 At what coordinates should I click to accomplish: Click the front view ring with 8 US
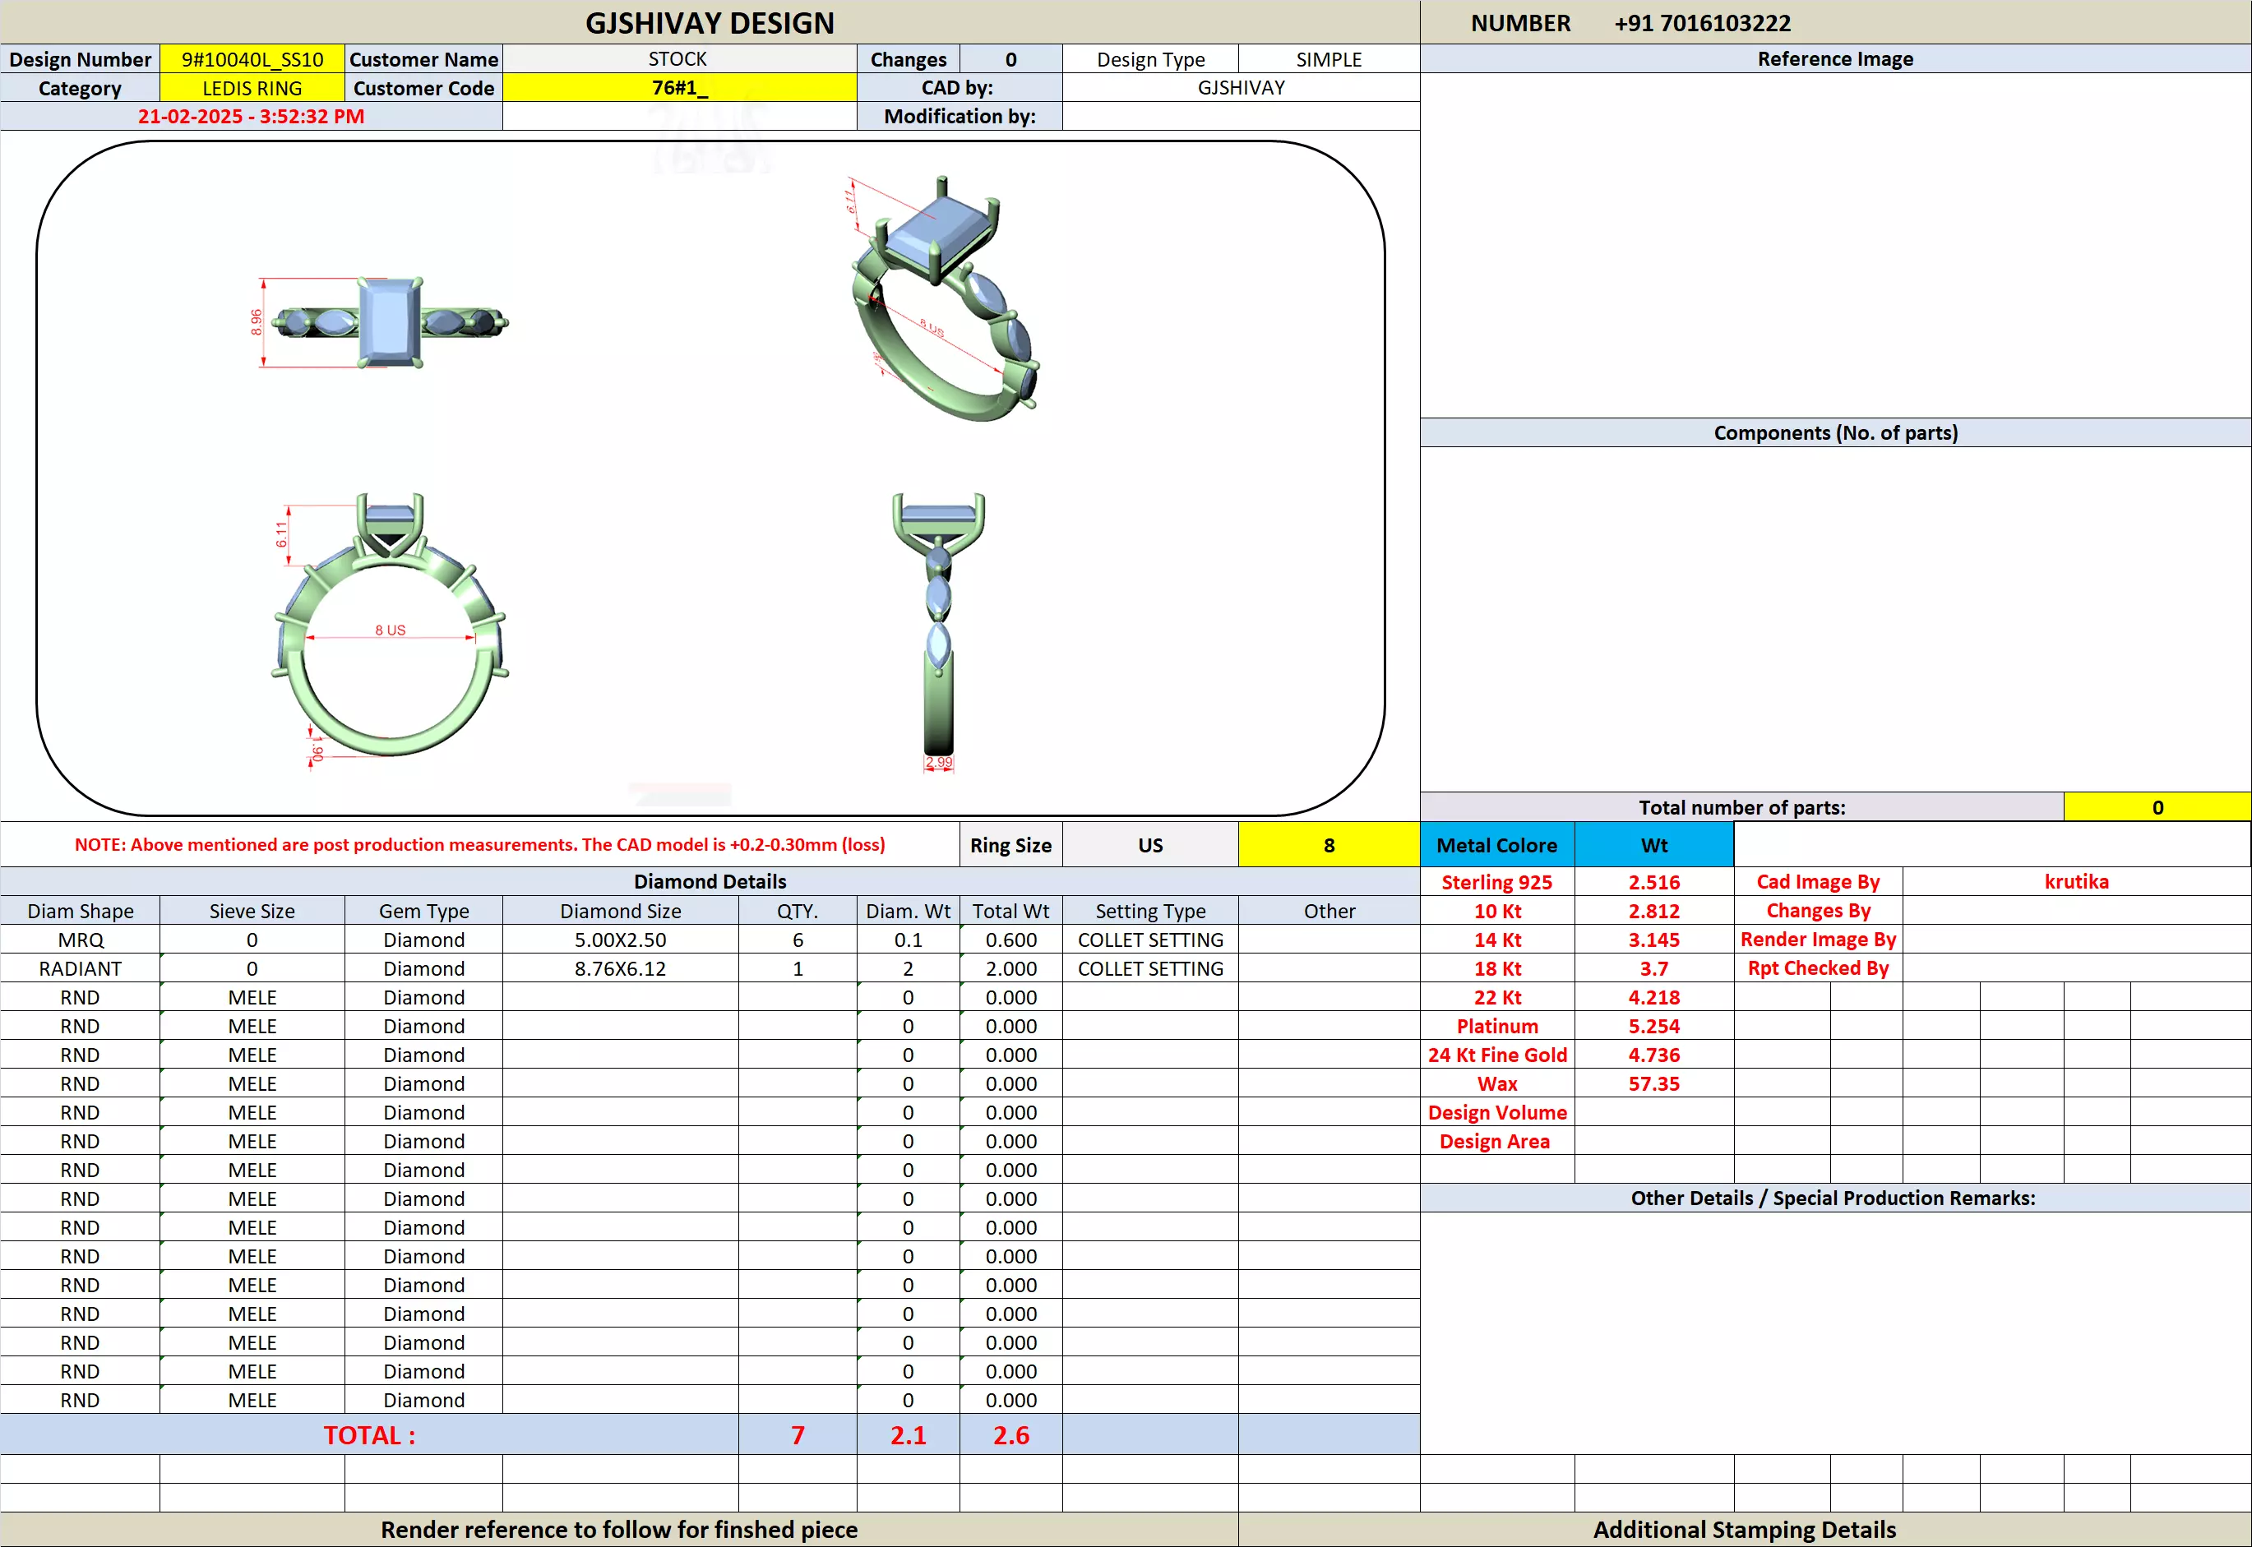coord(390,628)
